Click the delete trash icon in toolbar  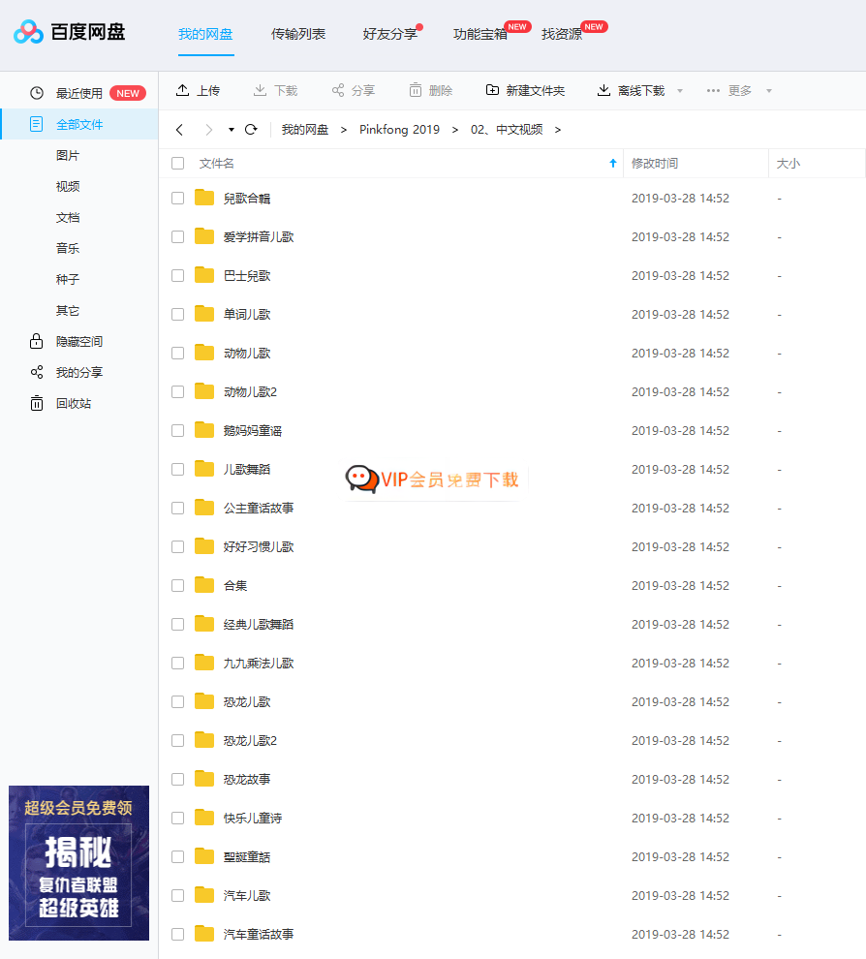click(x=416, y=90)
